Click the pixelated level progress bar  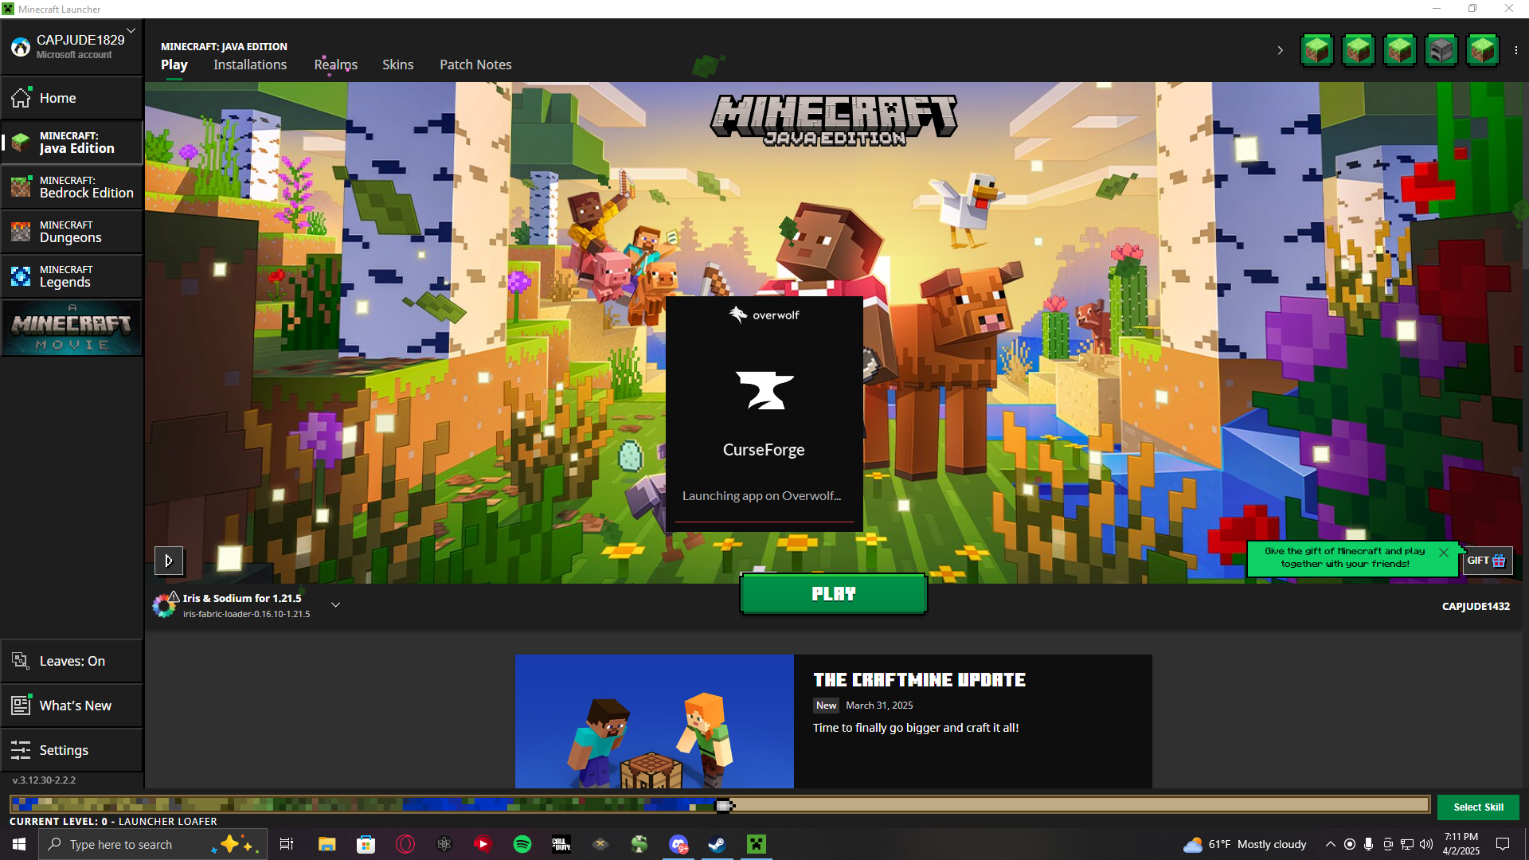tap(719, 805)
